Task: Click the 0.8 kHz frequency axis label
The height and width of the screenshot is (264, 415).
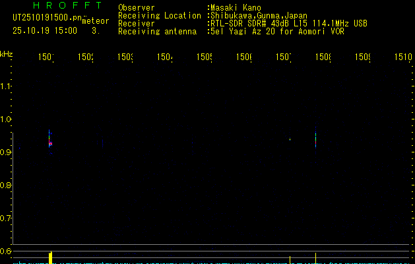Action: [x=5, y=185]
